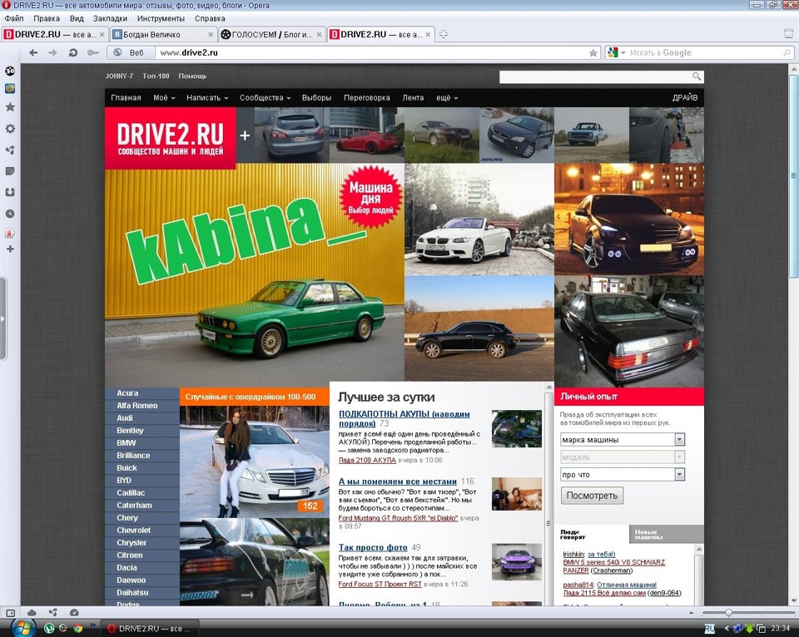Click the password wand key icon
The width and height of the screenshot is (799, 637).
pyautogui.click(x=92, y=52)
